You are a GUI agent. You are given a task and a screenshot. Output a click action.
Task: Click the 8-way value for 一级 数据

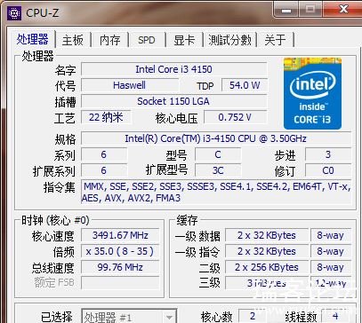pos(331,235)
